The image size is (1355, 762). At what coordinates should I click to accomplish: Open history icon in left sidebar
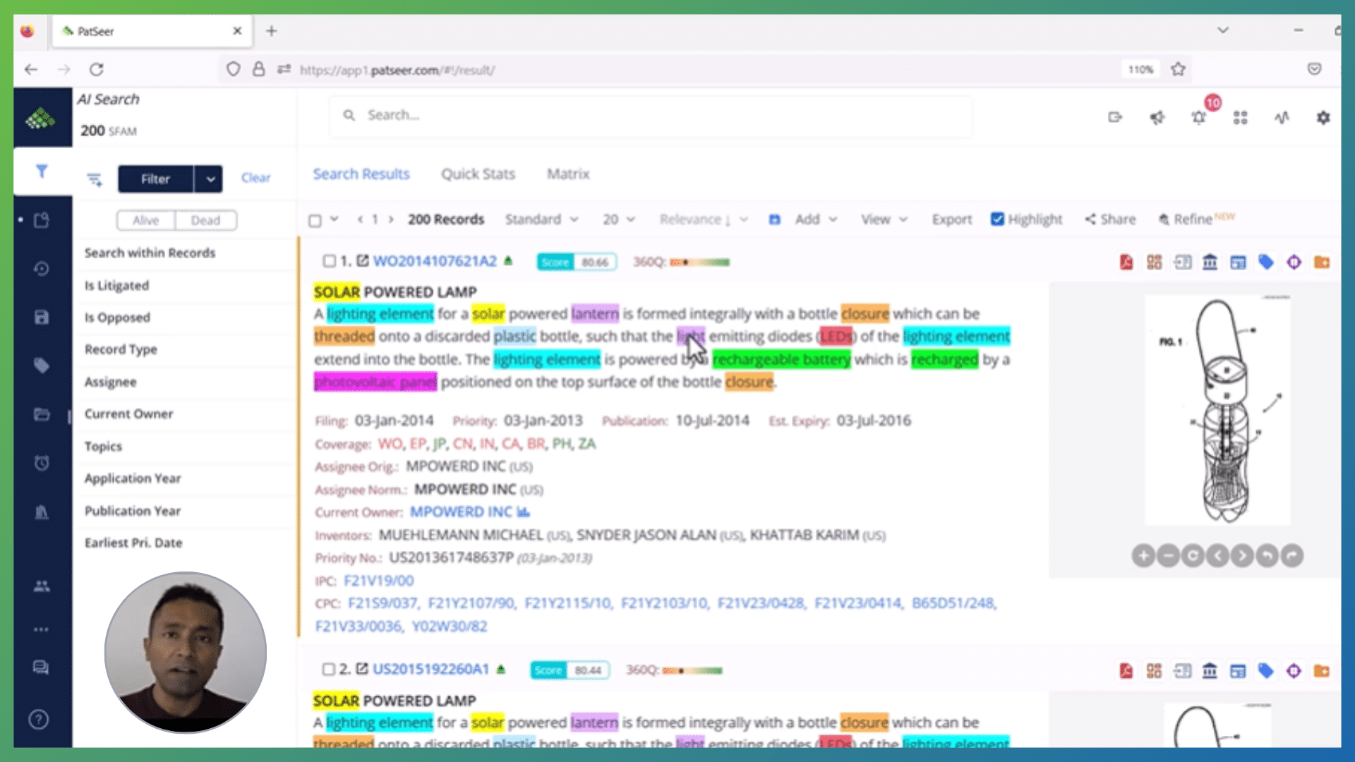click(42, 269)
